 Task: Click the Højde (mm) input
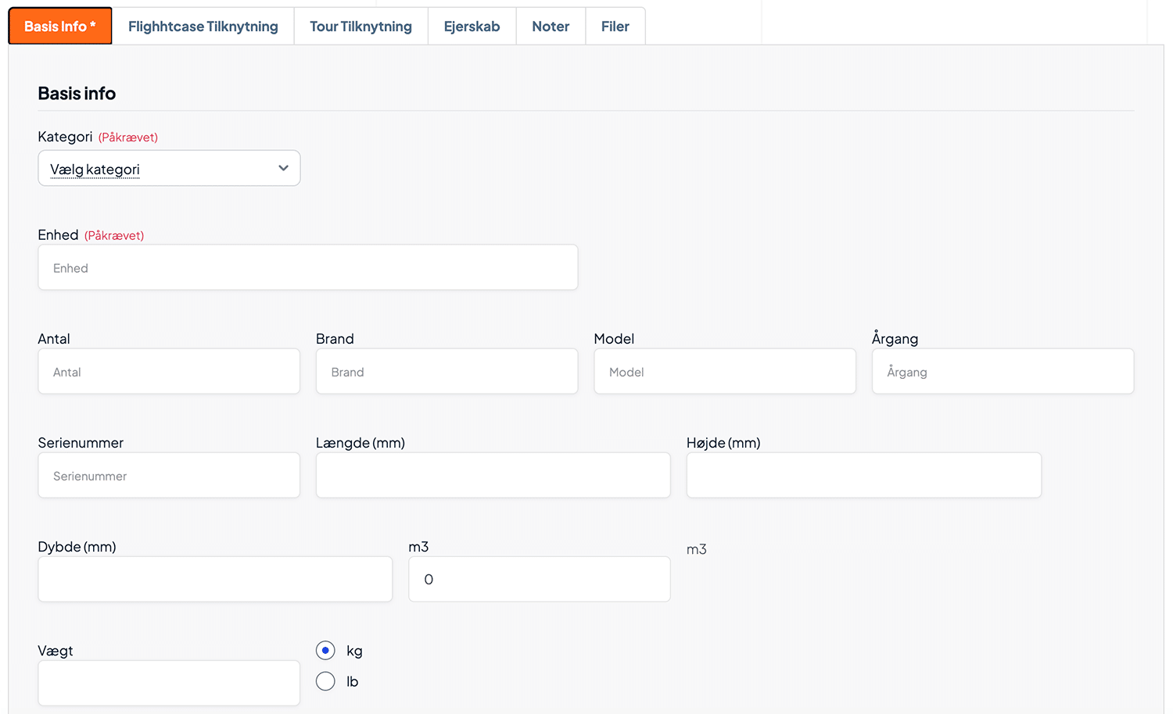point(863,476)
